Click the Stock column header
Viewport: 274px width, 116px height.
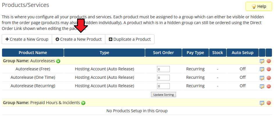point(218,53)
